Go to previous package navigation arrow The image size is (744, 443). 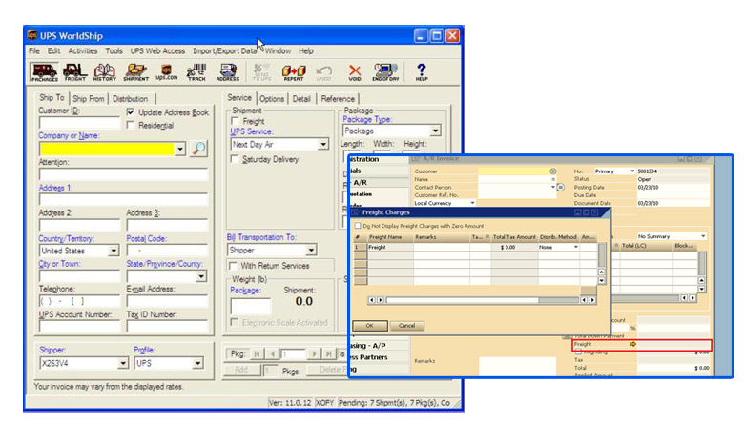[x=272, y=354]
